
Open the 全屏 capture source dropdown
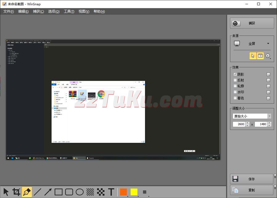tap(268, 44)
